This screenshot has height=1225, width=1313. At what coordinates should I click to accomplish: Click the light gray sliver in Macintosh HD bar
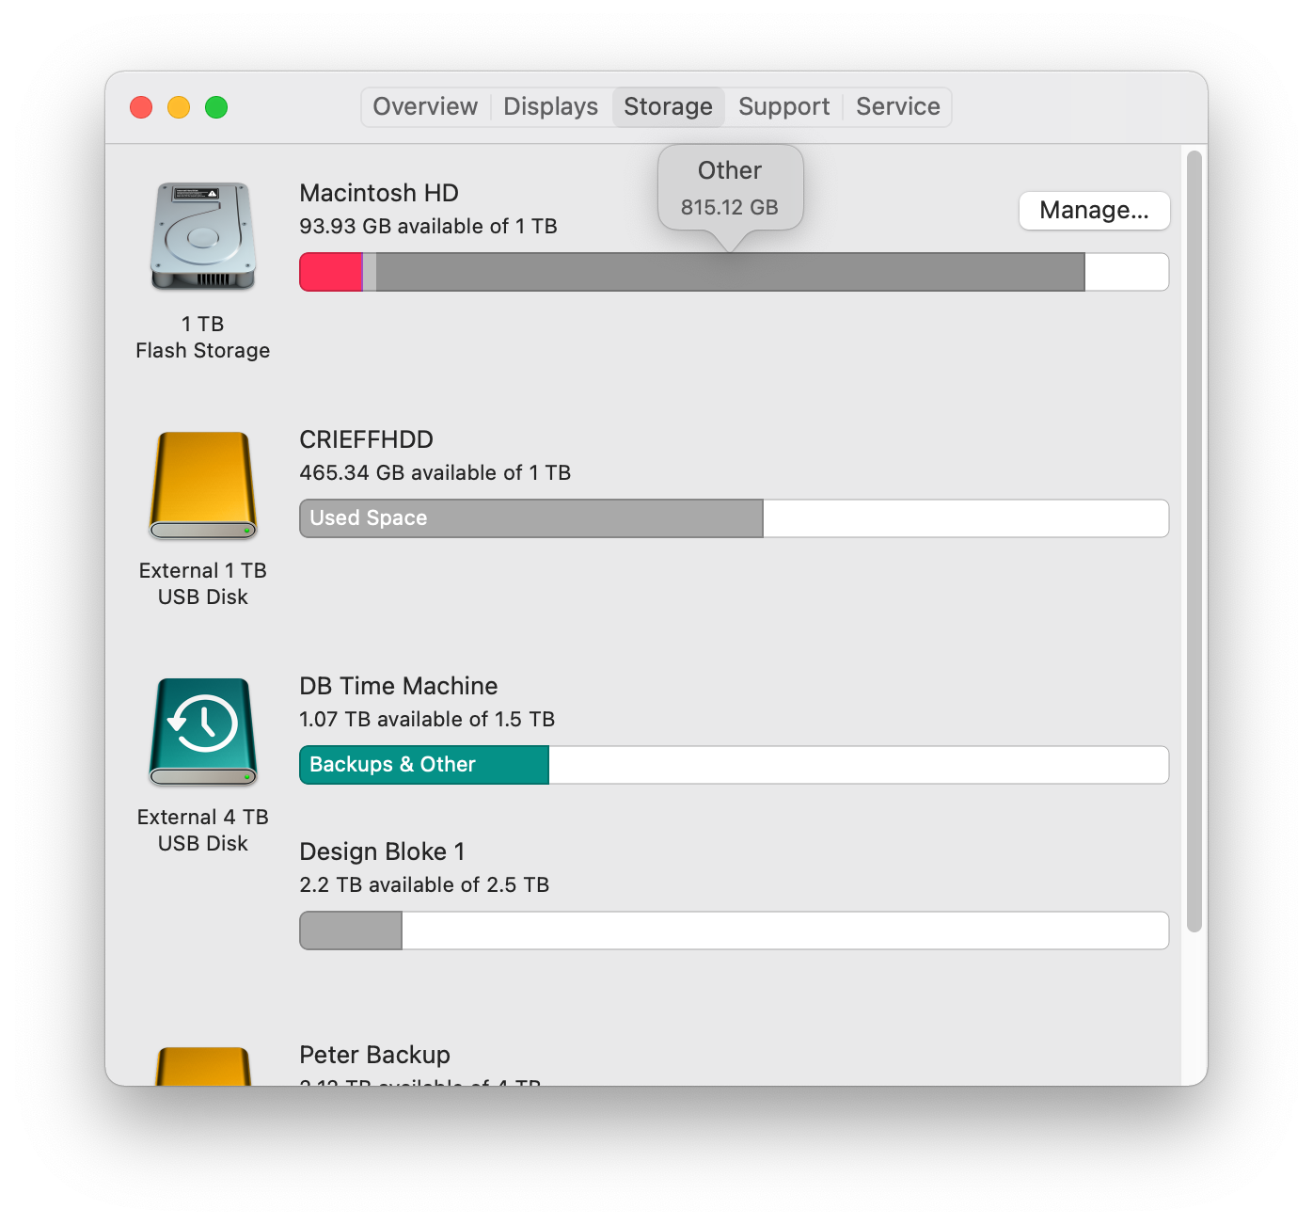(370, 272)
